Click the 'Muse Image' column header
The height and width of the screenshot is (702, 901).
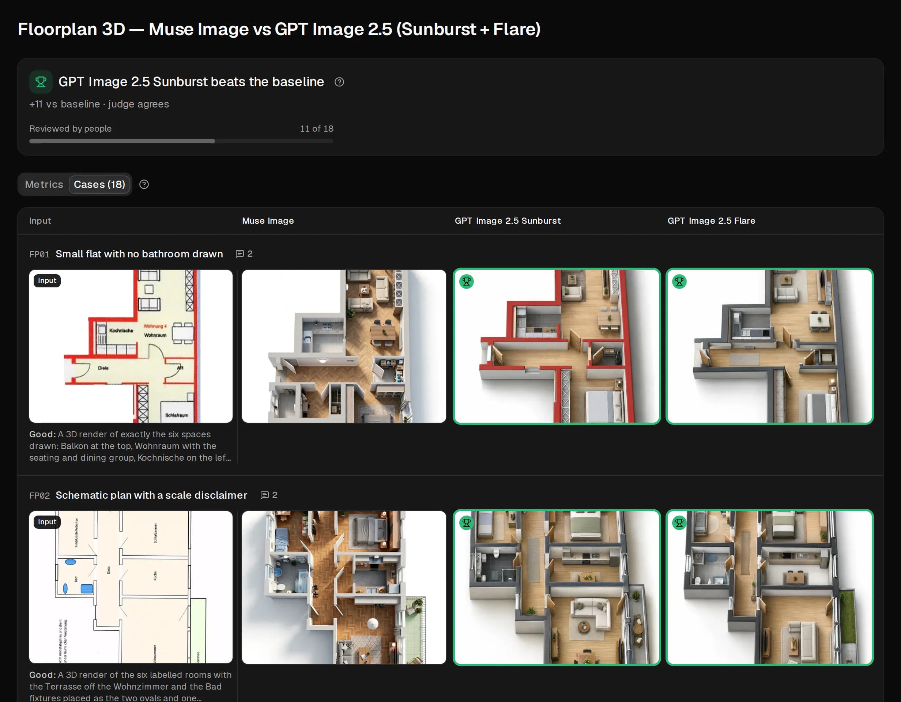pos(268,221)
